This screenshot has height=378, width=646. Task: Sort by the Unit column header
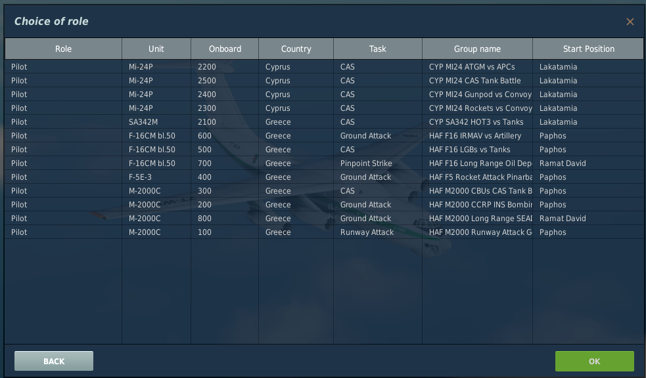pos(156,49)
